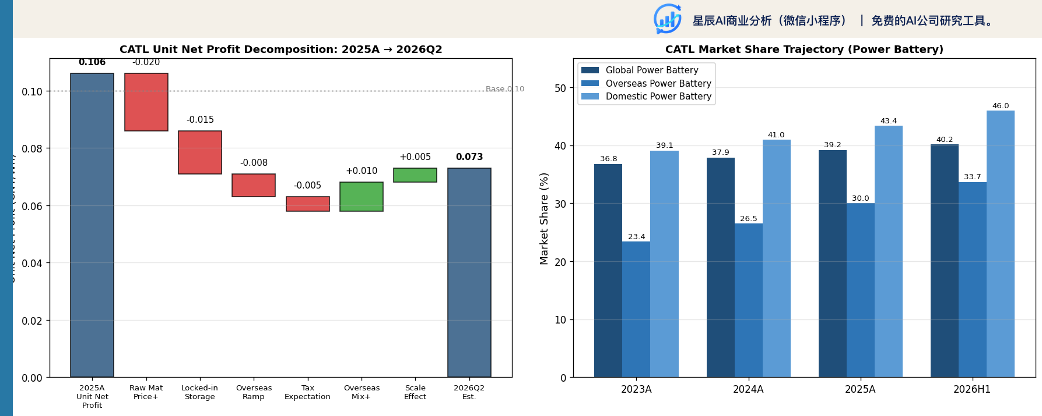Click the "2023A" x-axis label
The width and height of the screenshot is (1042, 416).
pos(636,389)
